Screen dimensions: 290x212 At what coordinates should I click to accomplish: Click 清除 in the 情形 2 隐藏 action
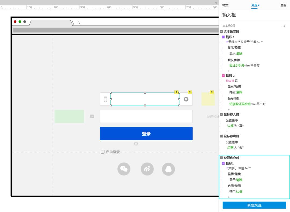coord(239,92)
